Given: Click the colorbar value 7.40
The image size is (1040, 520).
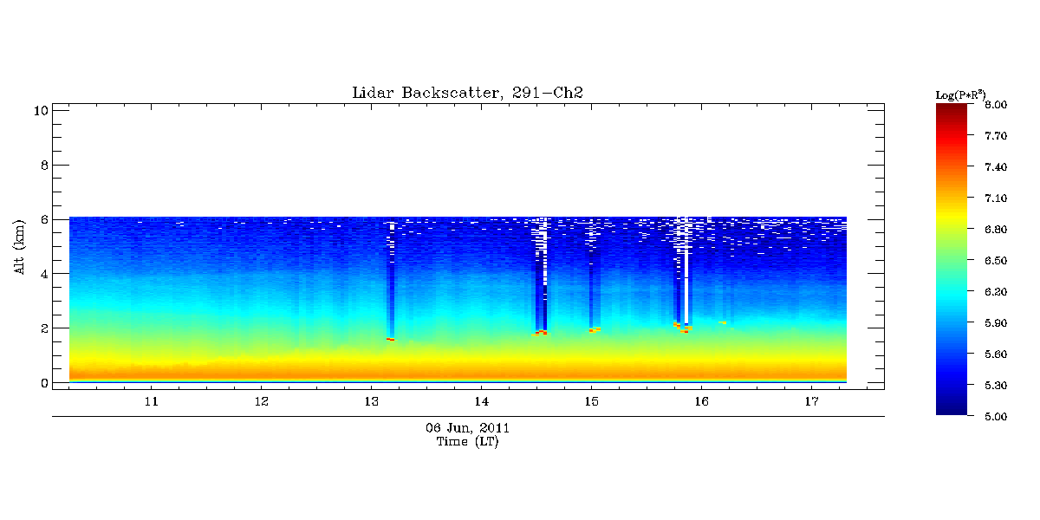Looking at the screenshot, I should tap(996, 167).
